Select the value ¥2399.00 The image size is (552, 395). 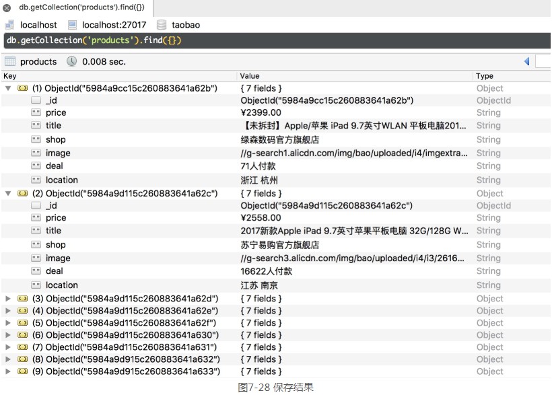[261, 112]
